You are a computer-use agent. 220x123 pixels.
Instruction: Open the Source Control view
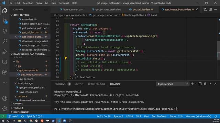(x=5, y=21)
